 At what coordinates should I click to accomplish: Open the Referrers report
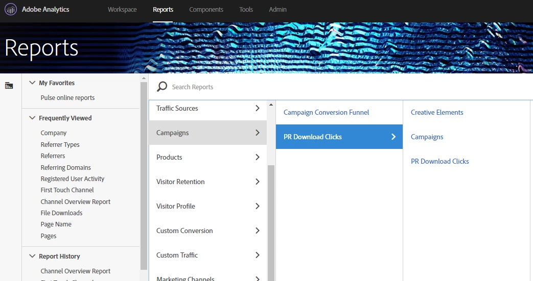(x=53, y=156)
